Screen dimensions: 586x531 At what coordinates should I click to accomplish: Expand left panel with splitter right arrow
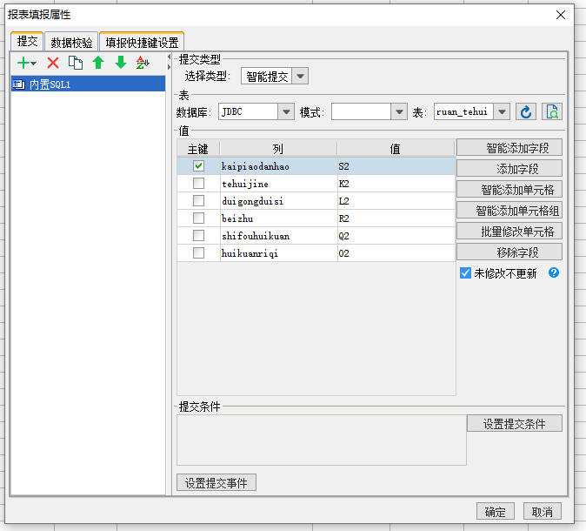coord(169,67)
